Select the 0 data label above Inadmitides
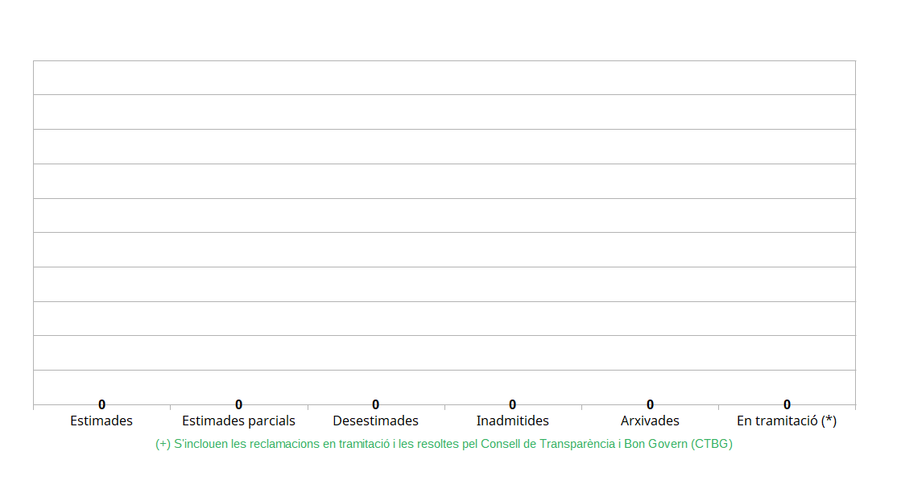Viewport: 901px width, 493px height. (x=512, y=404)
